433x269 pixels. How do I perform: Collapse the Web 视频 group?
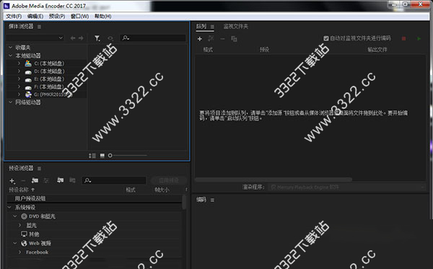[15, 243]
